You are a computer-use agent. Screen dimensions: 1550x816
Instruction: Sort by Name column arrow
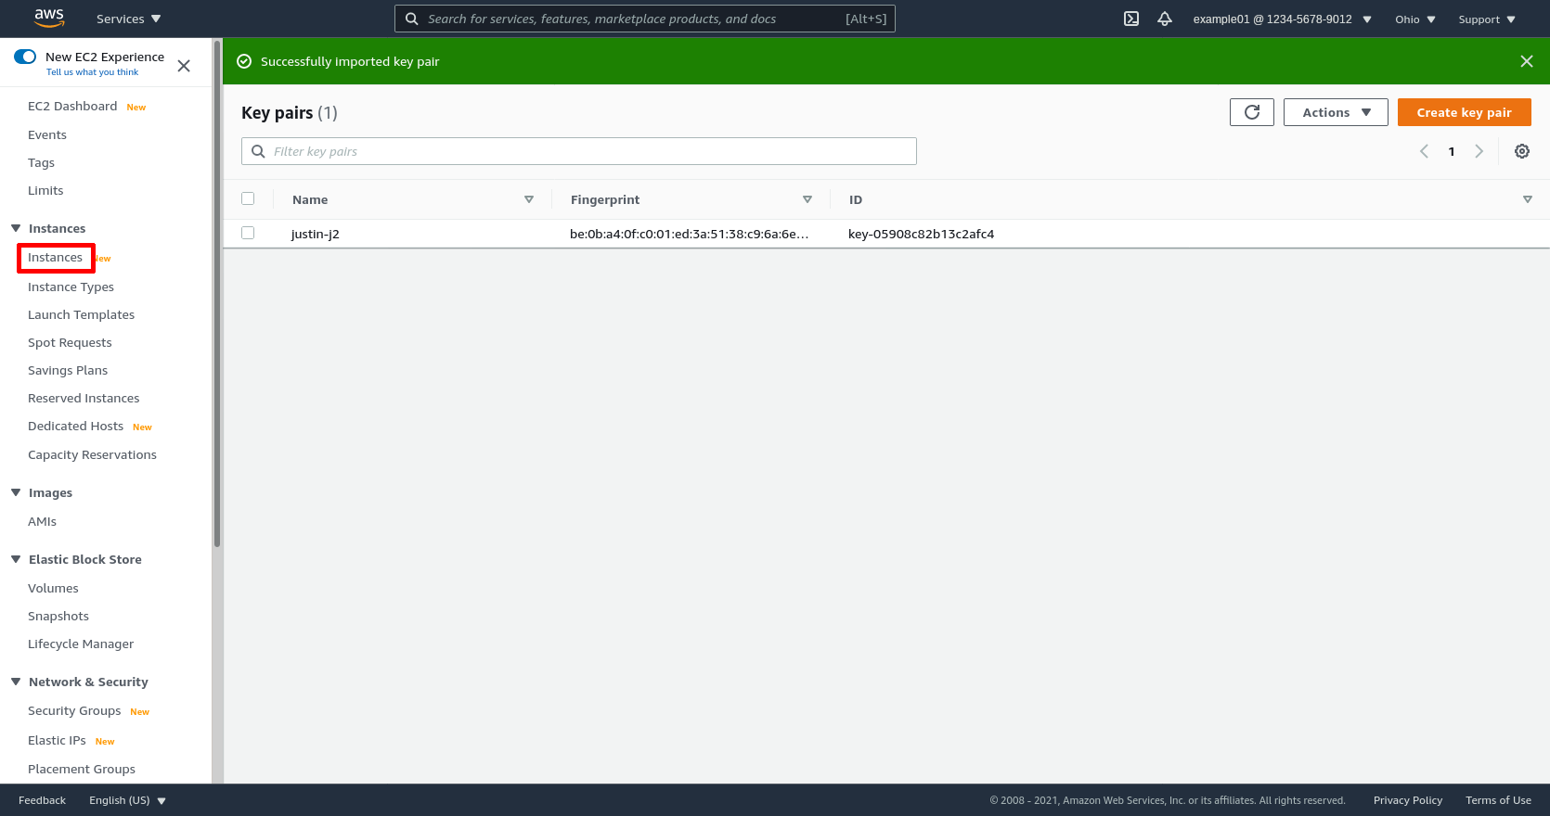pos(529,199)
